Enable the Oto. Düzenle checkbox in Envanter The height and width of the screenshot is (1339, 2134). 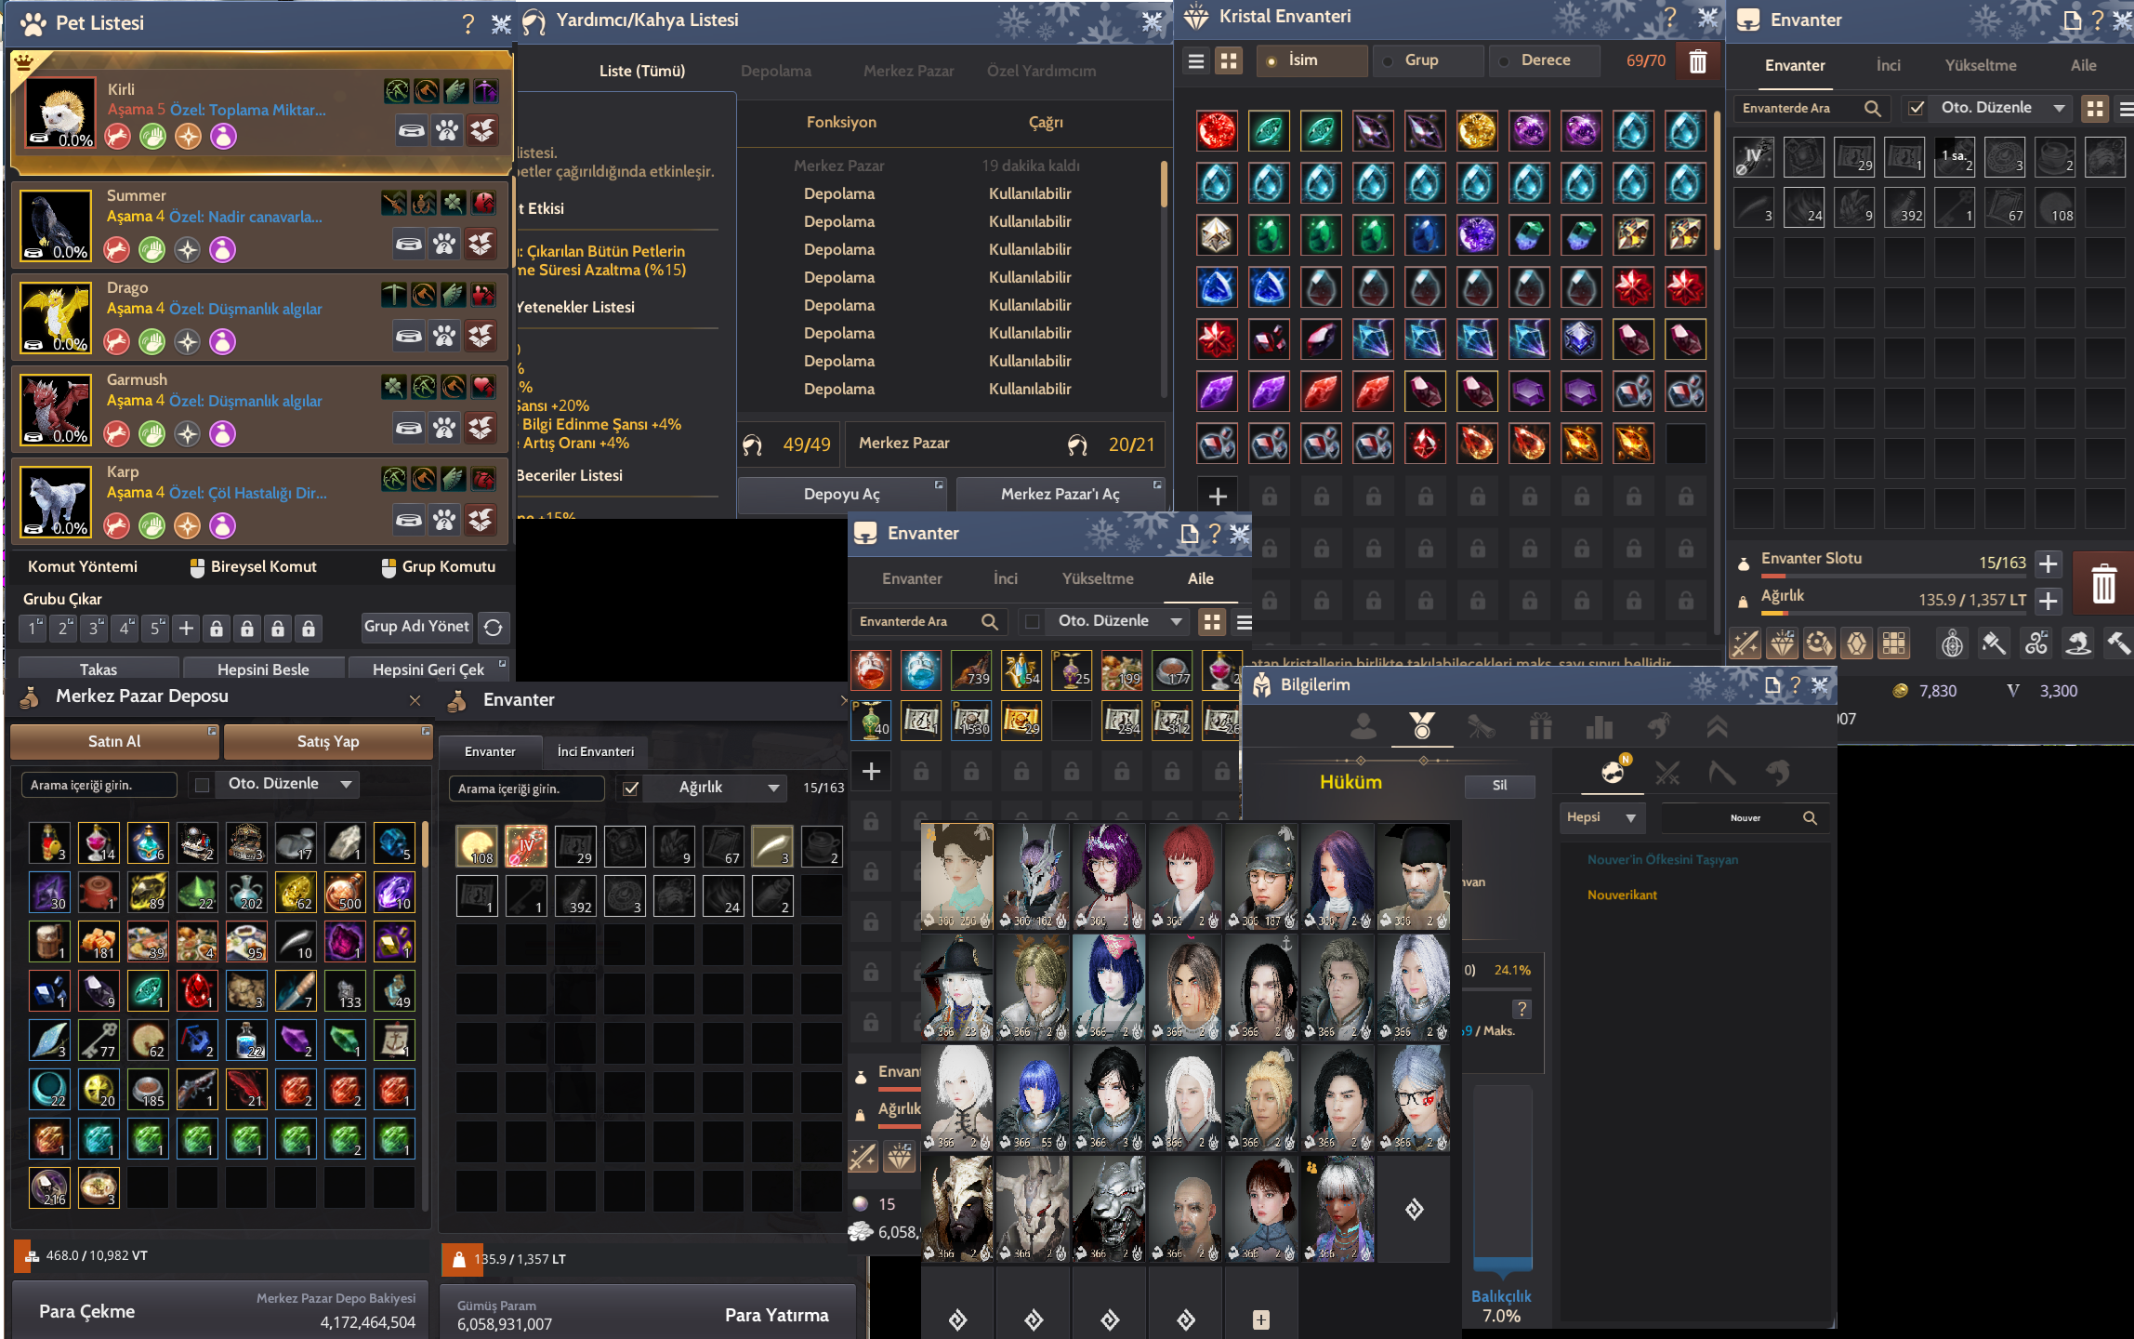[1917, 107]
